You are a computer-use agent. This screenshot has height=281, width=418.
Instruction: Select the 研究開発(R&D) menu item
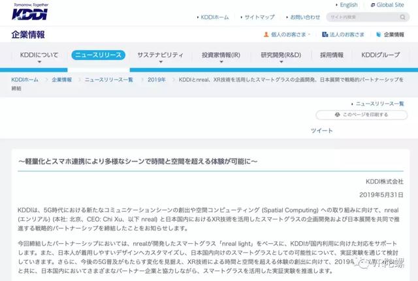point(281,55)
